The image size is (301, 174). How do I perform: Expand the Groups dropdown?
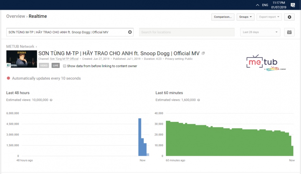[245, 17]
